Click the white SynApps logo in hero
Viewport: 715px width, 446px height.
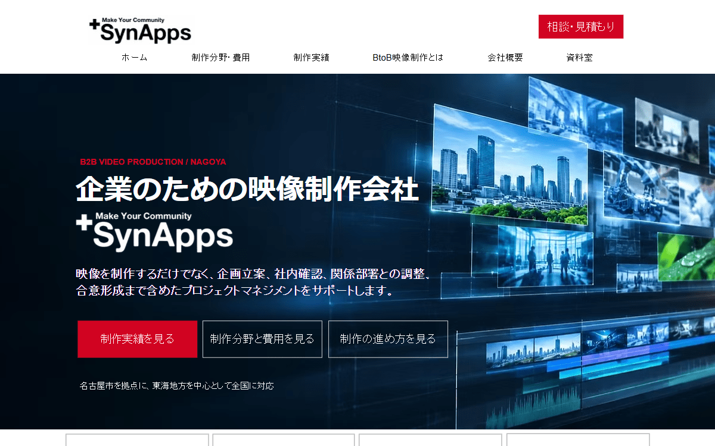154,231
